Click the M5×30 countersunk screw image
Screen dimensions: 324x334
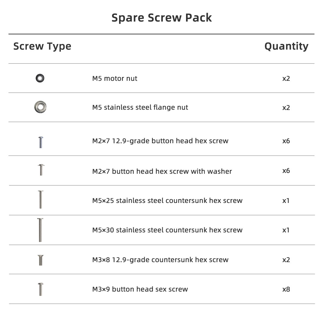point(40,230)
